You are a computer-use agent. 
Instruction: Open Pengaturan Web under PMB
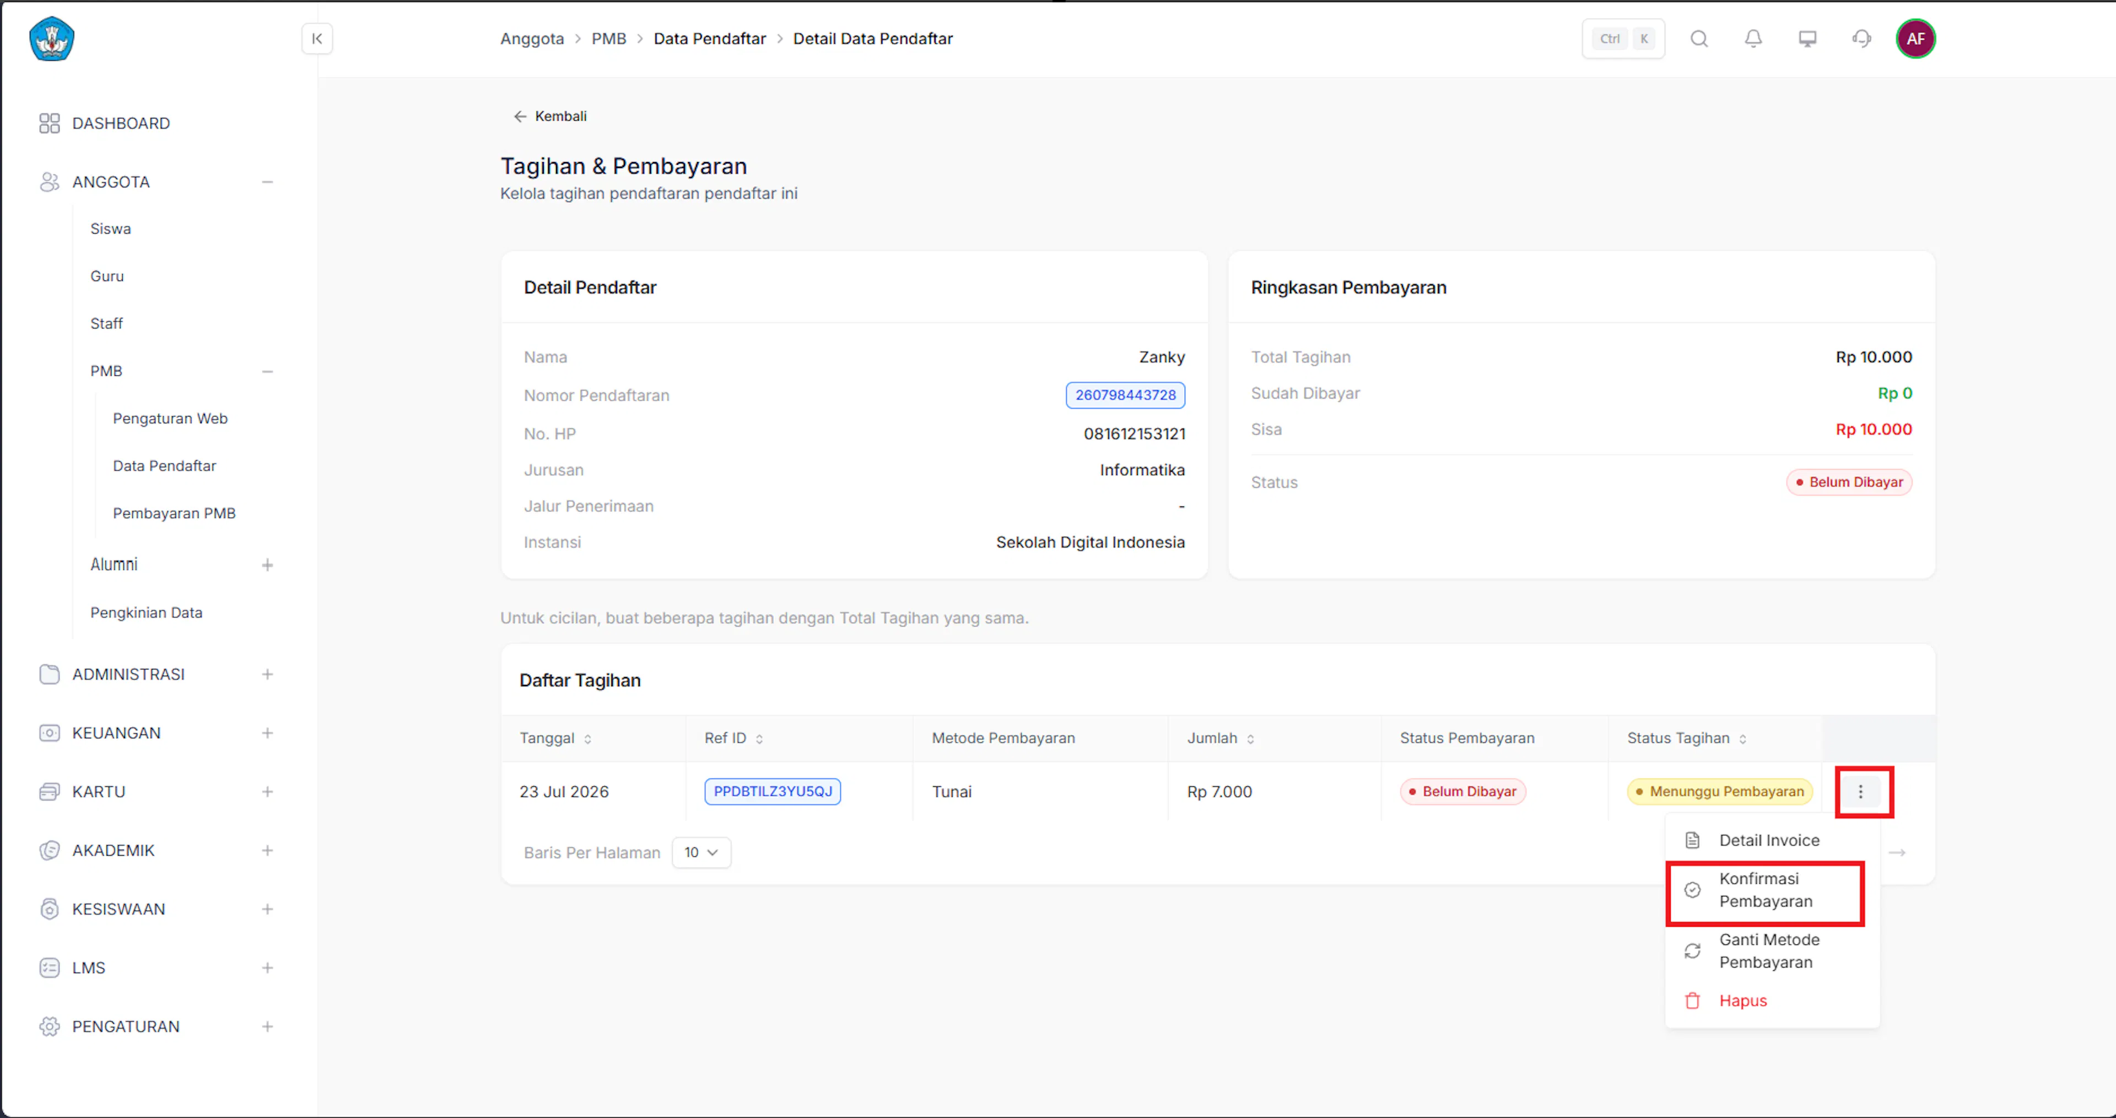pyautogui.click(x=170, y=419)
